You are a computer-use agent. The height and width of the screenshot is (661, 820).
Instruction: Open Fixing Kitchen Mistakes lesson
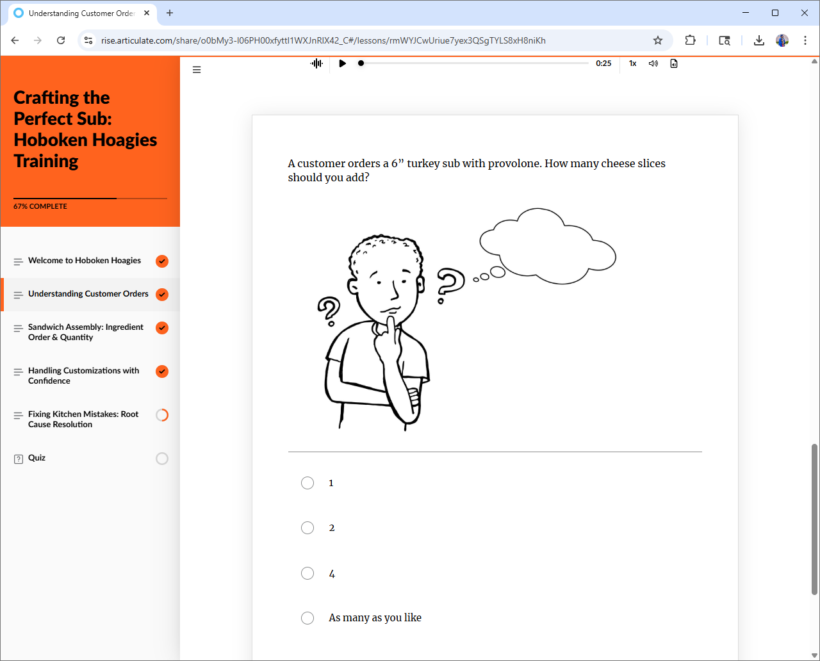[x=83, y=419]
